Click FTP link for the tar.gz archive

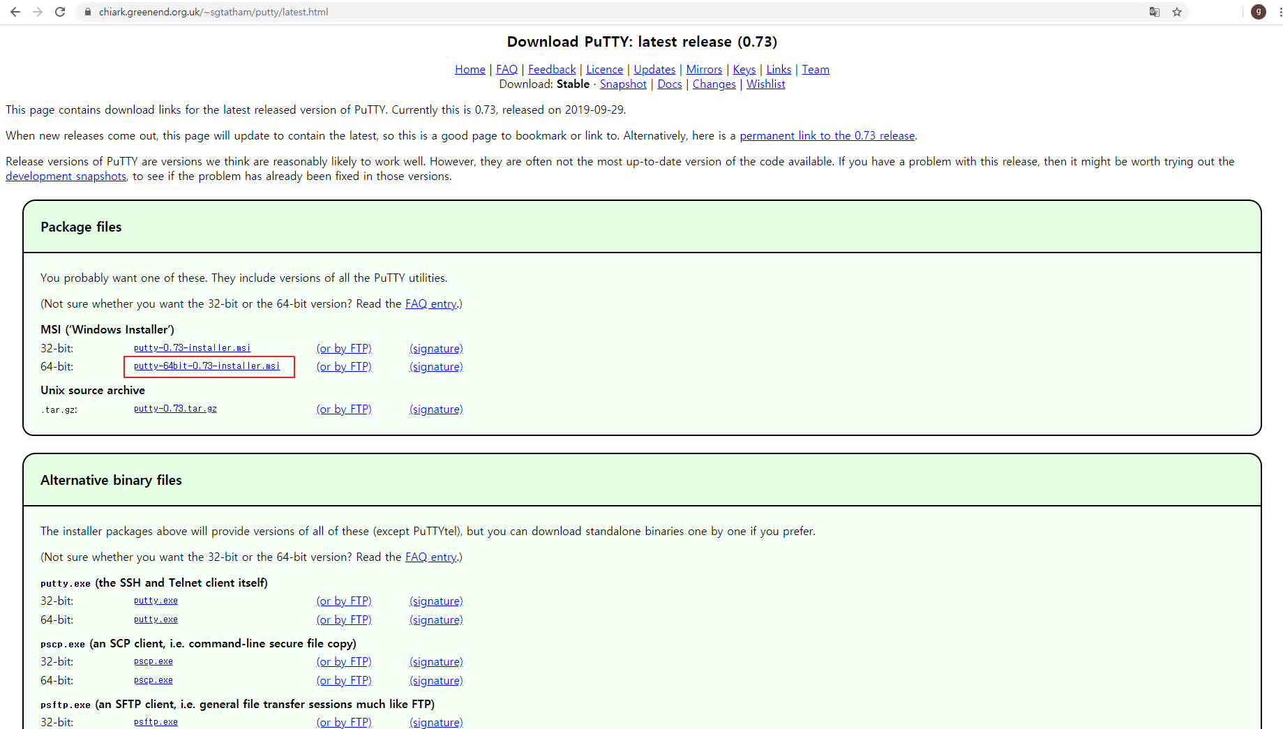[x=344, y=409]
